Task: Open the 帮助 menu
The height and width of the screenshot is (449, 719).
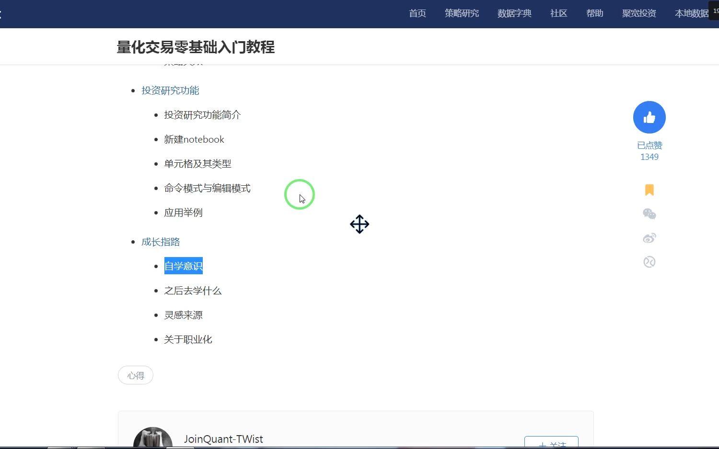Action: (x=594, y=13)
